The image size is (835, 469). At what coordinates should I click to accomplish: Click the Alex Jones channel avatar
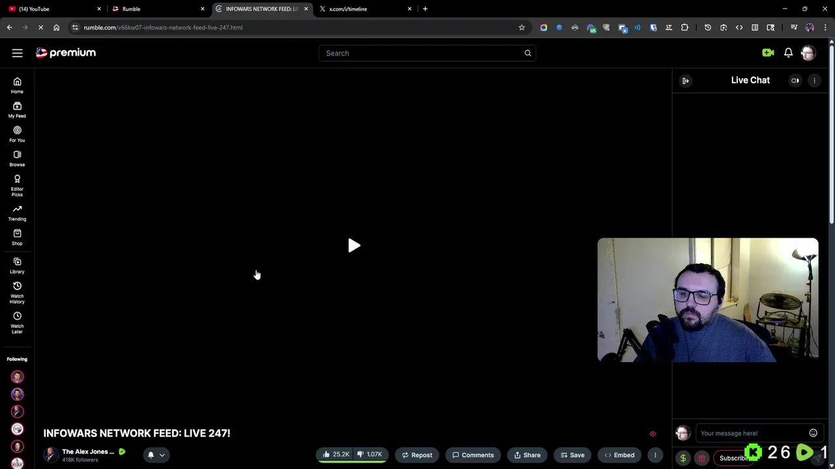(x=51, y=455)
